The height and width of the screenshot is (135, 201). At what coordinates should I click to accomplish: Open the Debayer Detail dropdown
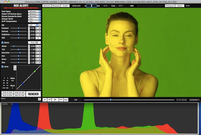point(34,19)
